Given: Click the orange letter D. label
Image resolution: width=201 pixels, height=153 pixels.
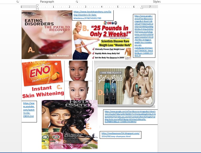Looking at the screenshot, I should tap(101, 92).
